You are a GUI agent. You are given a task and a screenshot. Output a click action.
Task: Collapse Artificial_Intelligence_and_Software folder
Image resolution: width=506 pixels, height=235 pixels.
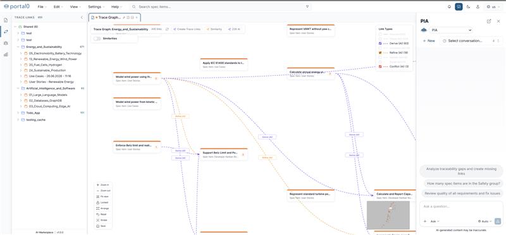tap(18, 88)
